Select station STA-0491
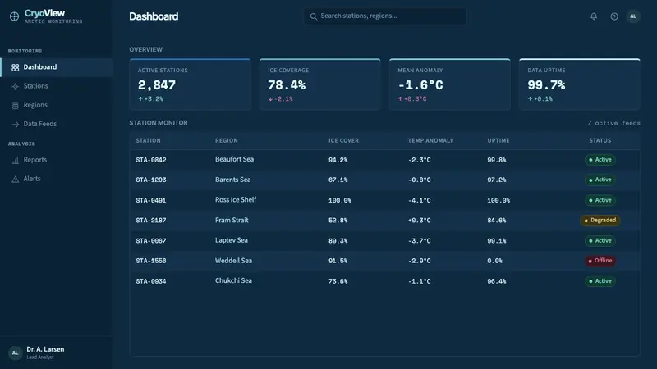This screenshot has width=657, height=369. 151,200
